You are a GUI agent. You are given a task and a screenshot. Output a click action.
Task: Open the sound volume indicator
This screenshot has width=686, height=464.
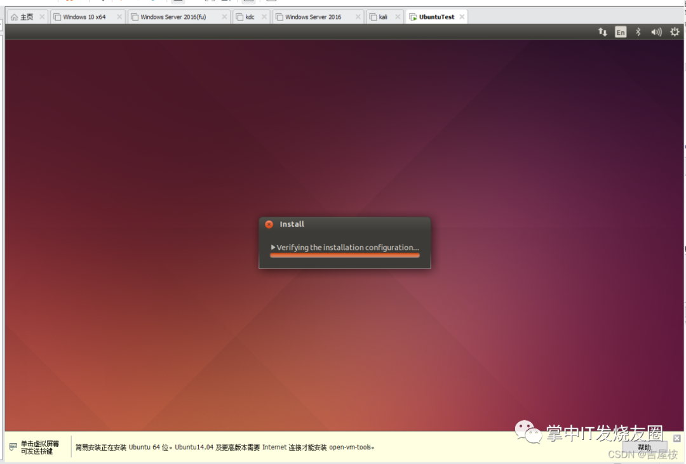point(656,32)
